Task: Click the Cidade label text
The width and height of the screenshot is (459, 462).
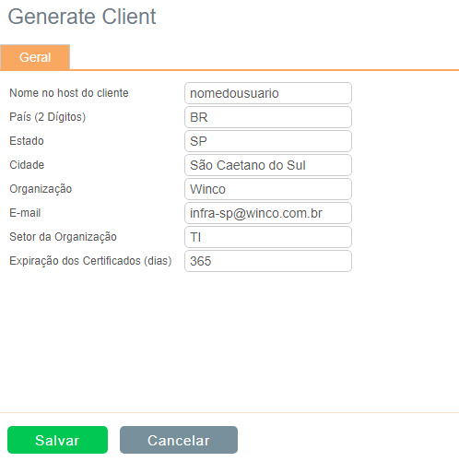Action: pos(27,165)
